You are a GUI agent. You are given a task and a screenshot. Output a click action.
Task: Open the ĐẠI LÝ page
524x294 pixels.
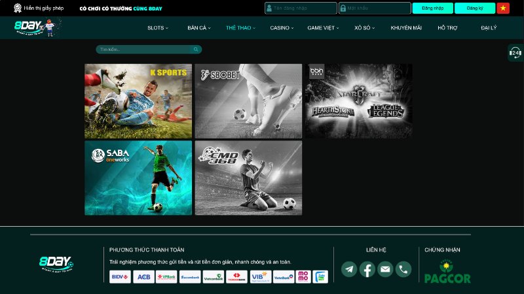pos(489,27)
